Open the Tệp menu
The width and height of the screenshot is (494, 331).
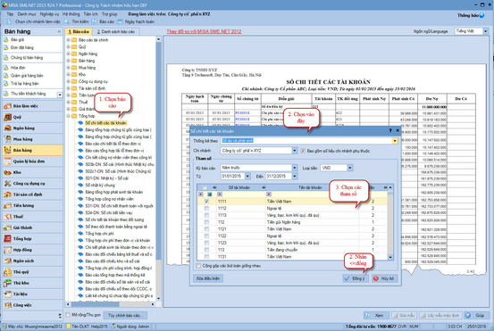[10, 14]
